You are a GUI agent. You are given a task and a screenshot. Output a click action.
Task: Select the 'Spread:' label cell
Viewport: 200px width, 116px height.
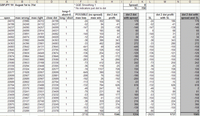[131, 5]
